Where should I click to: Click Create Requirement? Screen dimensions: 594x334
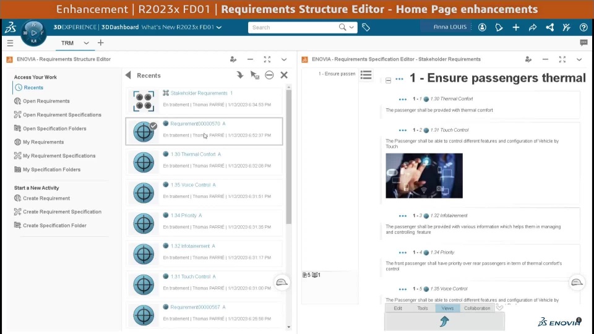[42, 198]
